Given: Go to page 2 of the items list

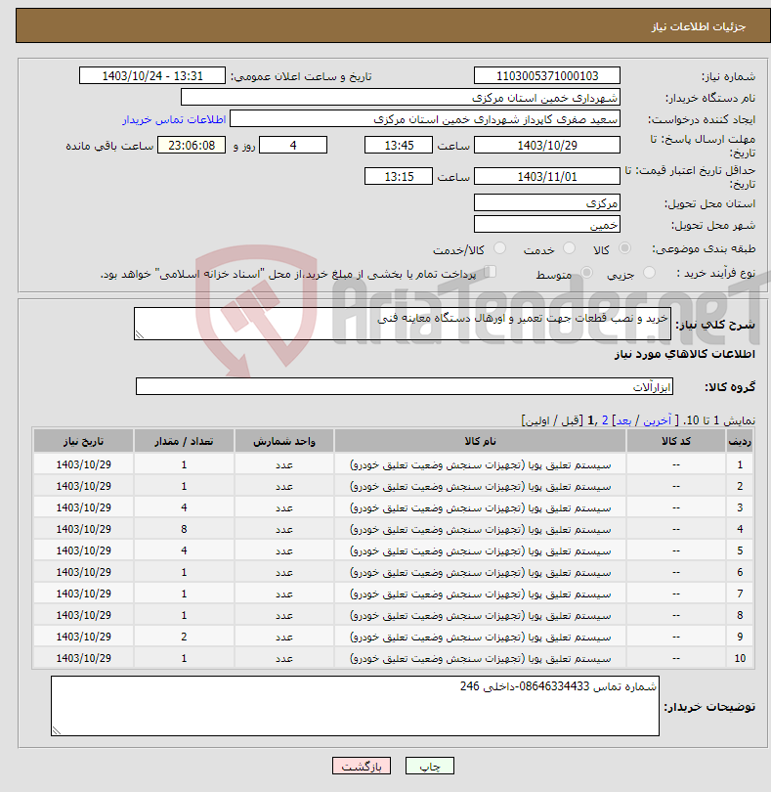Looking at the screenshot, I should 605,420.
